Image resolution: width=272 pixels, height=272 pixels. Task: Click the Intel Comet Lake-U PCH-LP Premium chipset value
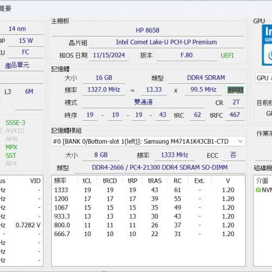click(x=166, y=42)
